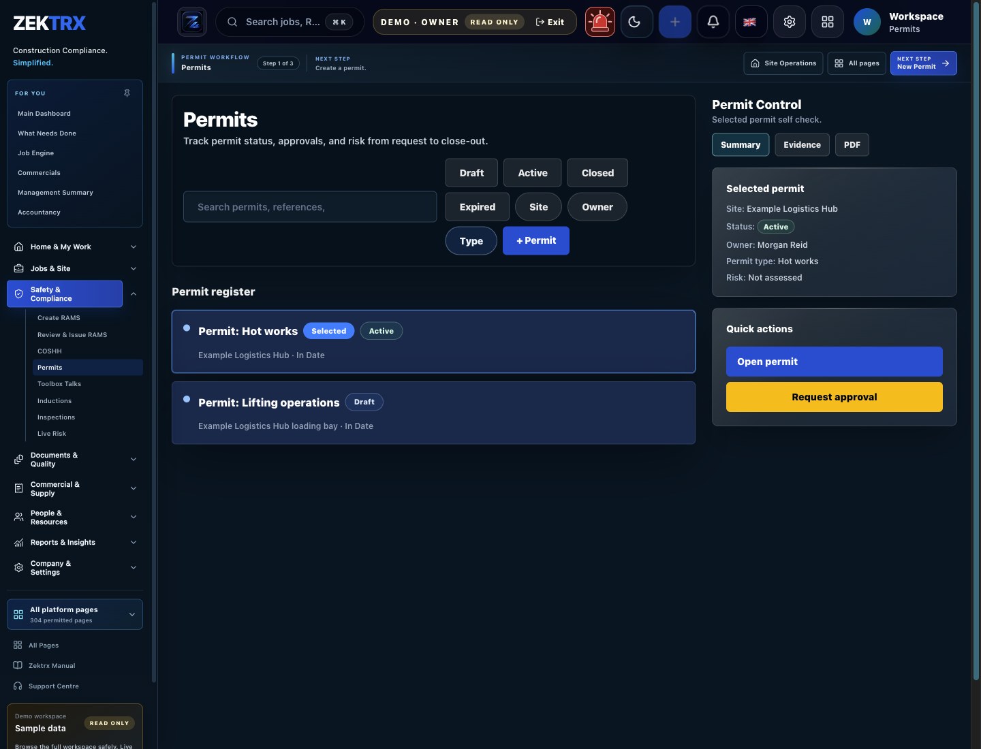Click the Zektrx Manual book icon
Viewport: 981px width, 749px height.
[18, 665]
